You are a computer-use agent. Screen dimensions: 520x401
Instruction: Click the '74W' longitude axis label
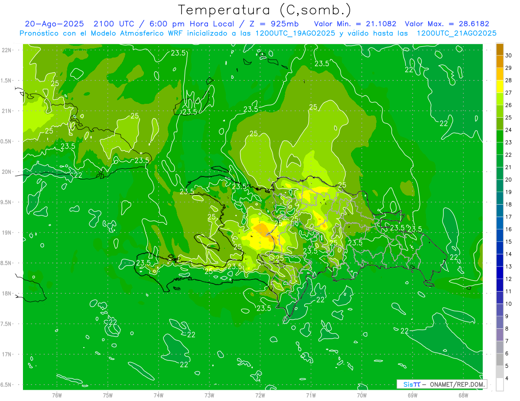click(158, 395)
